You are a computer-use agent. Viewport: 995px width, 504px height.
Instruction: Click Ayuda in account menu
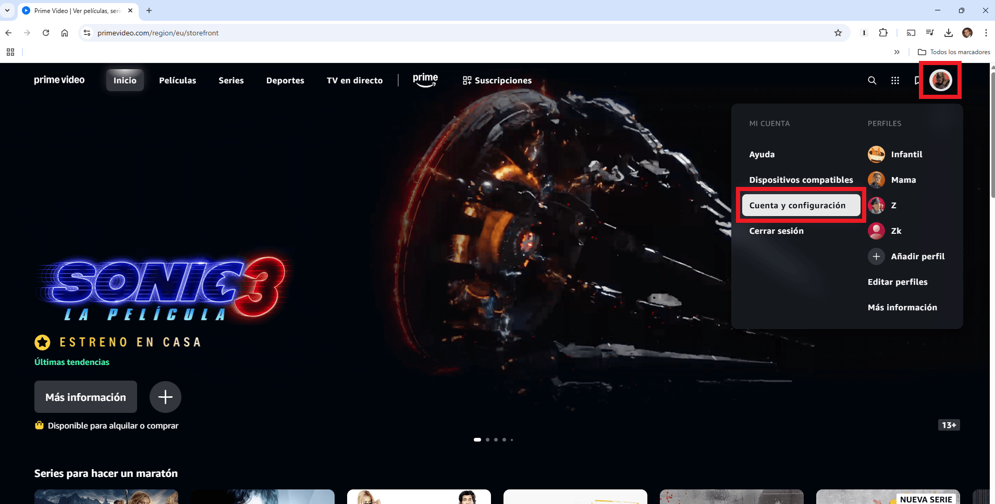762,154
